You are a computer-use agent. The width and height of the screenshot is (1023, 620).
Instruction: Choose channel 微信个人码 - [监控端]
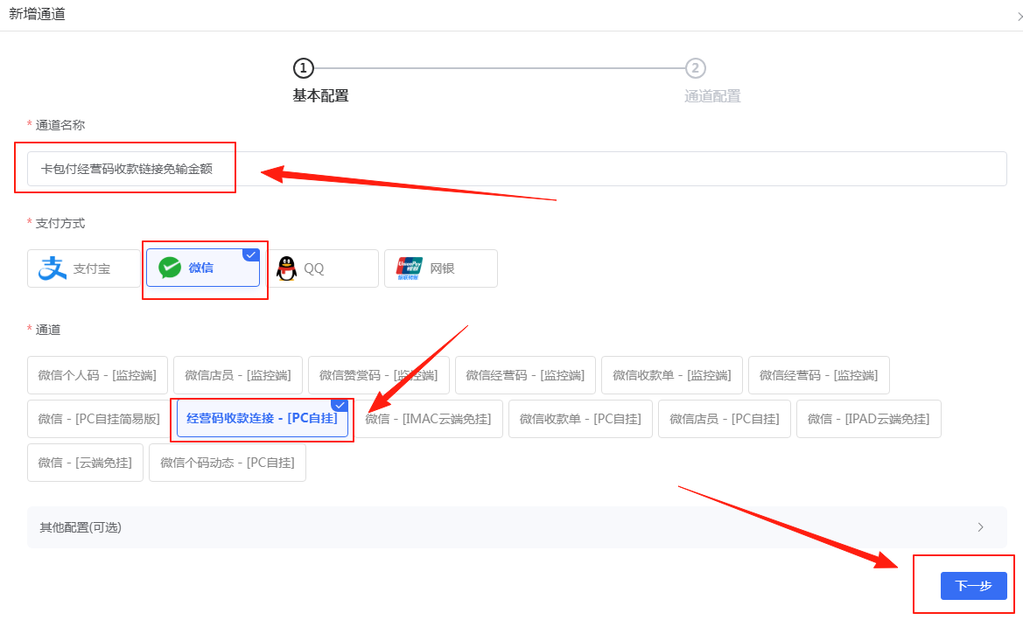[x=97, y=375]
